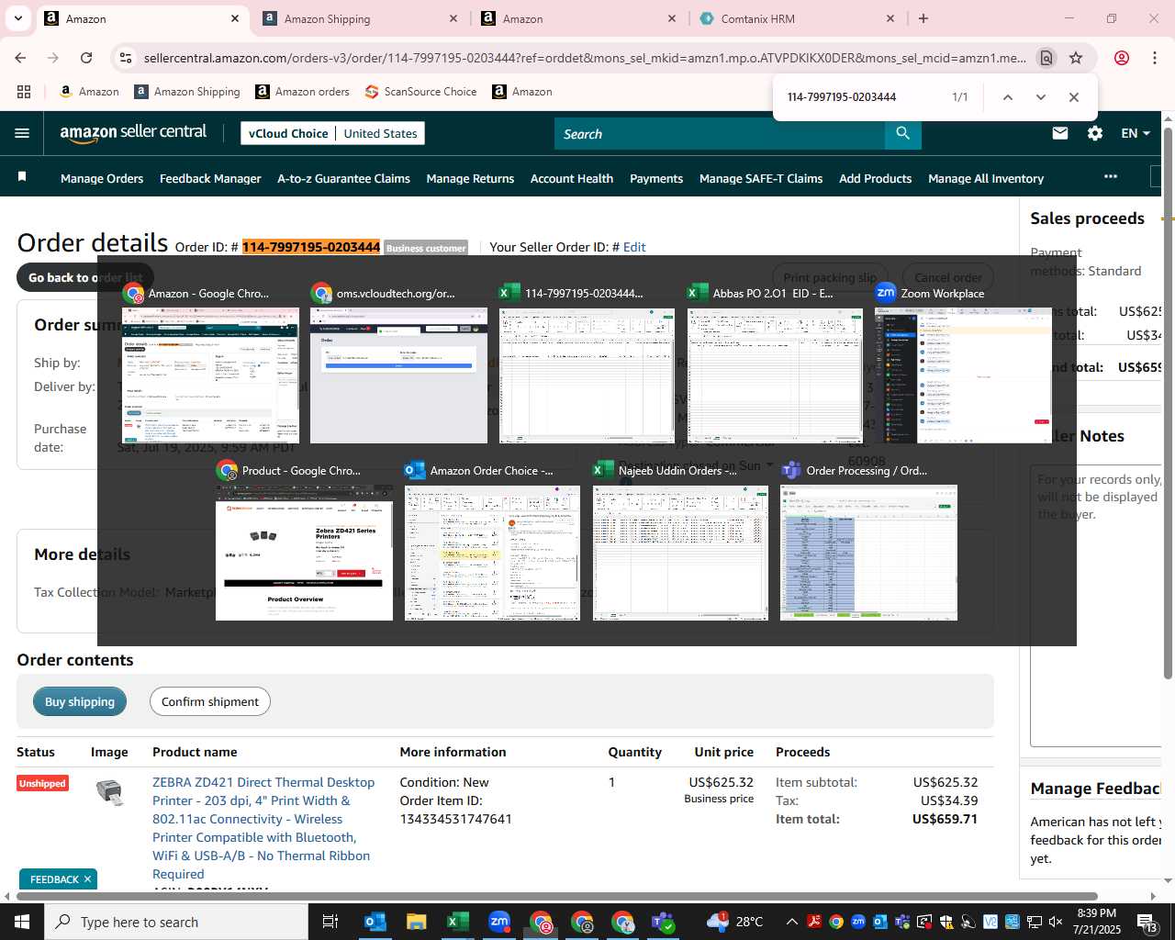Select the oms.vcloudtech.org window thumbnail in task switcher

[x=398, y=375]
